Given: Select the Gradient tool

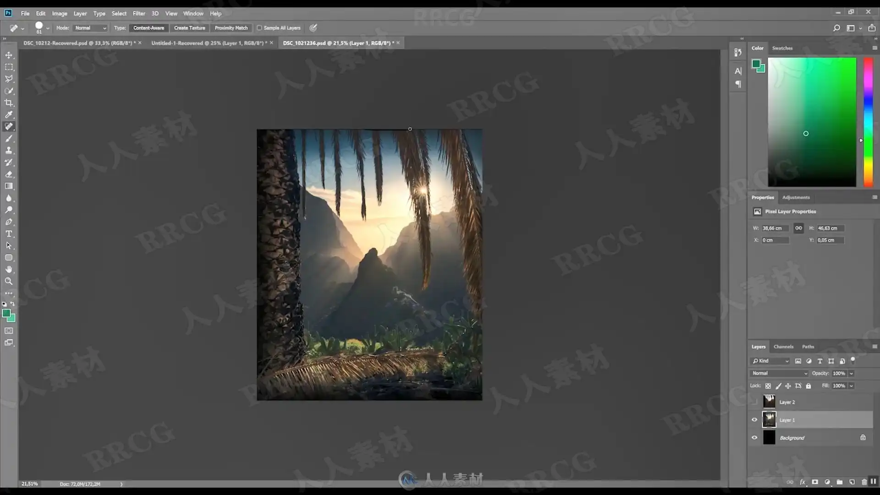Looking at the screenshot, I should pos(9,186).
